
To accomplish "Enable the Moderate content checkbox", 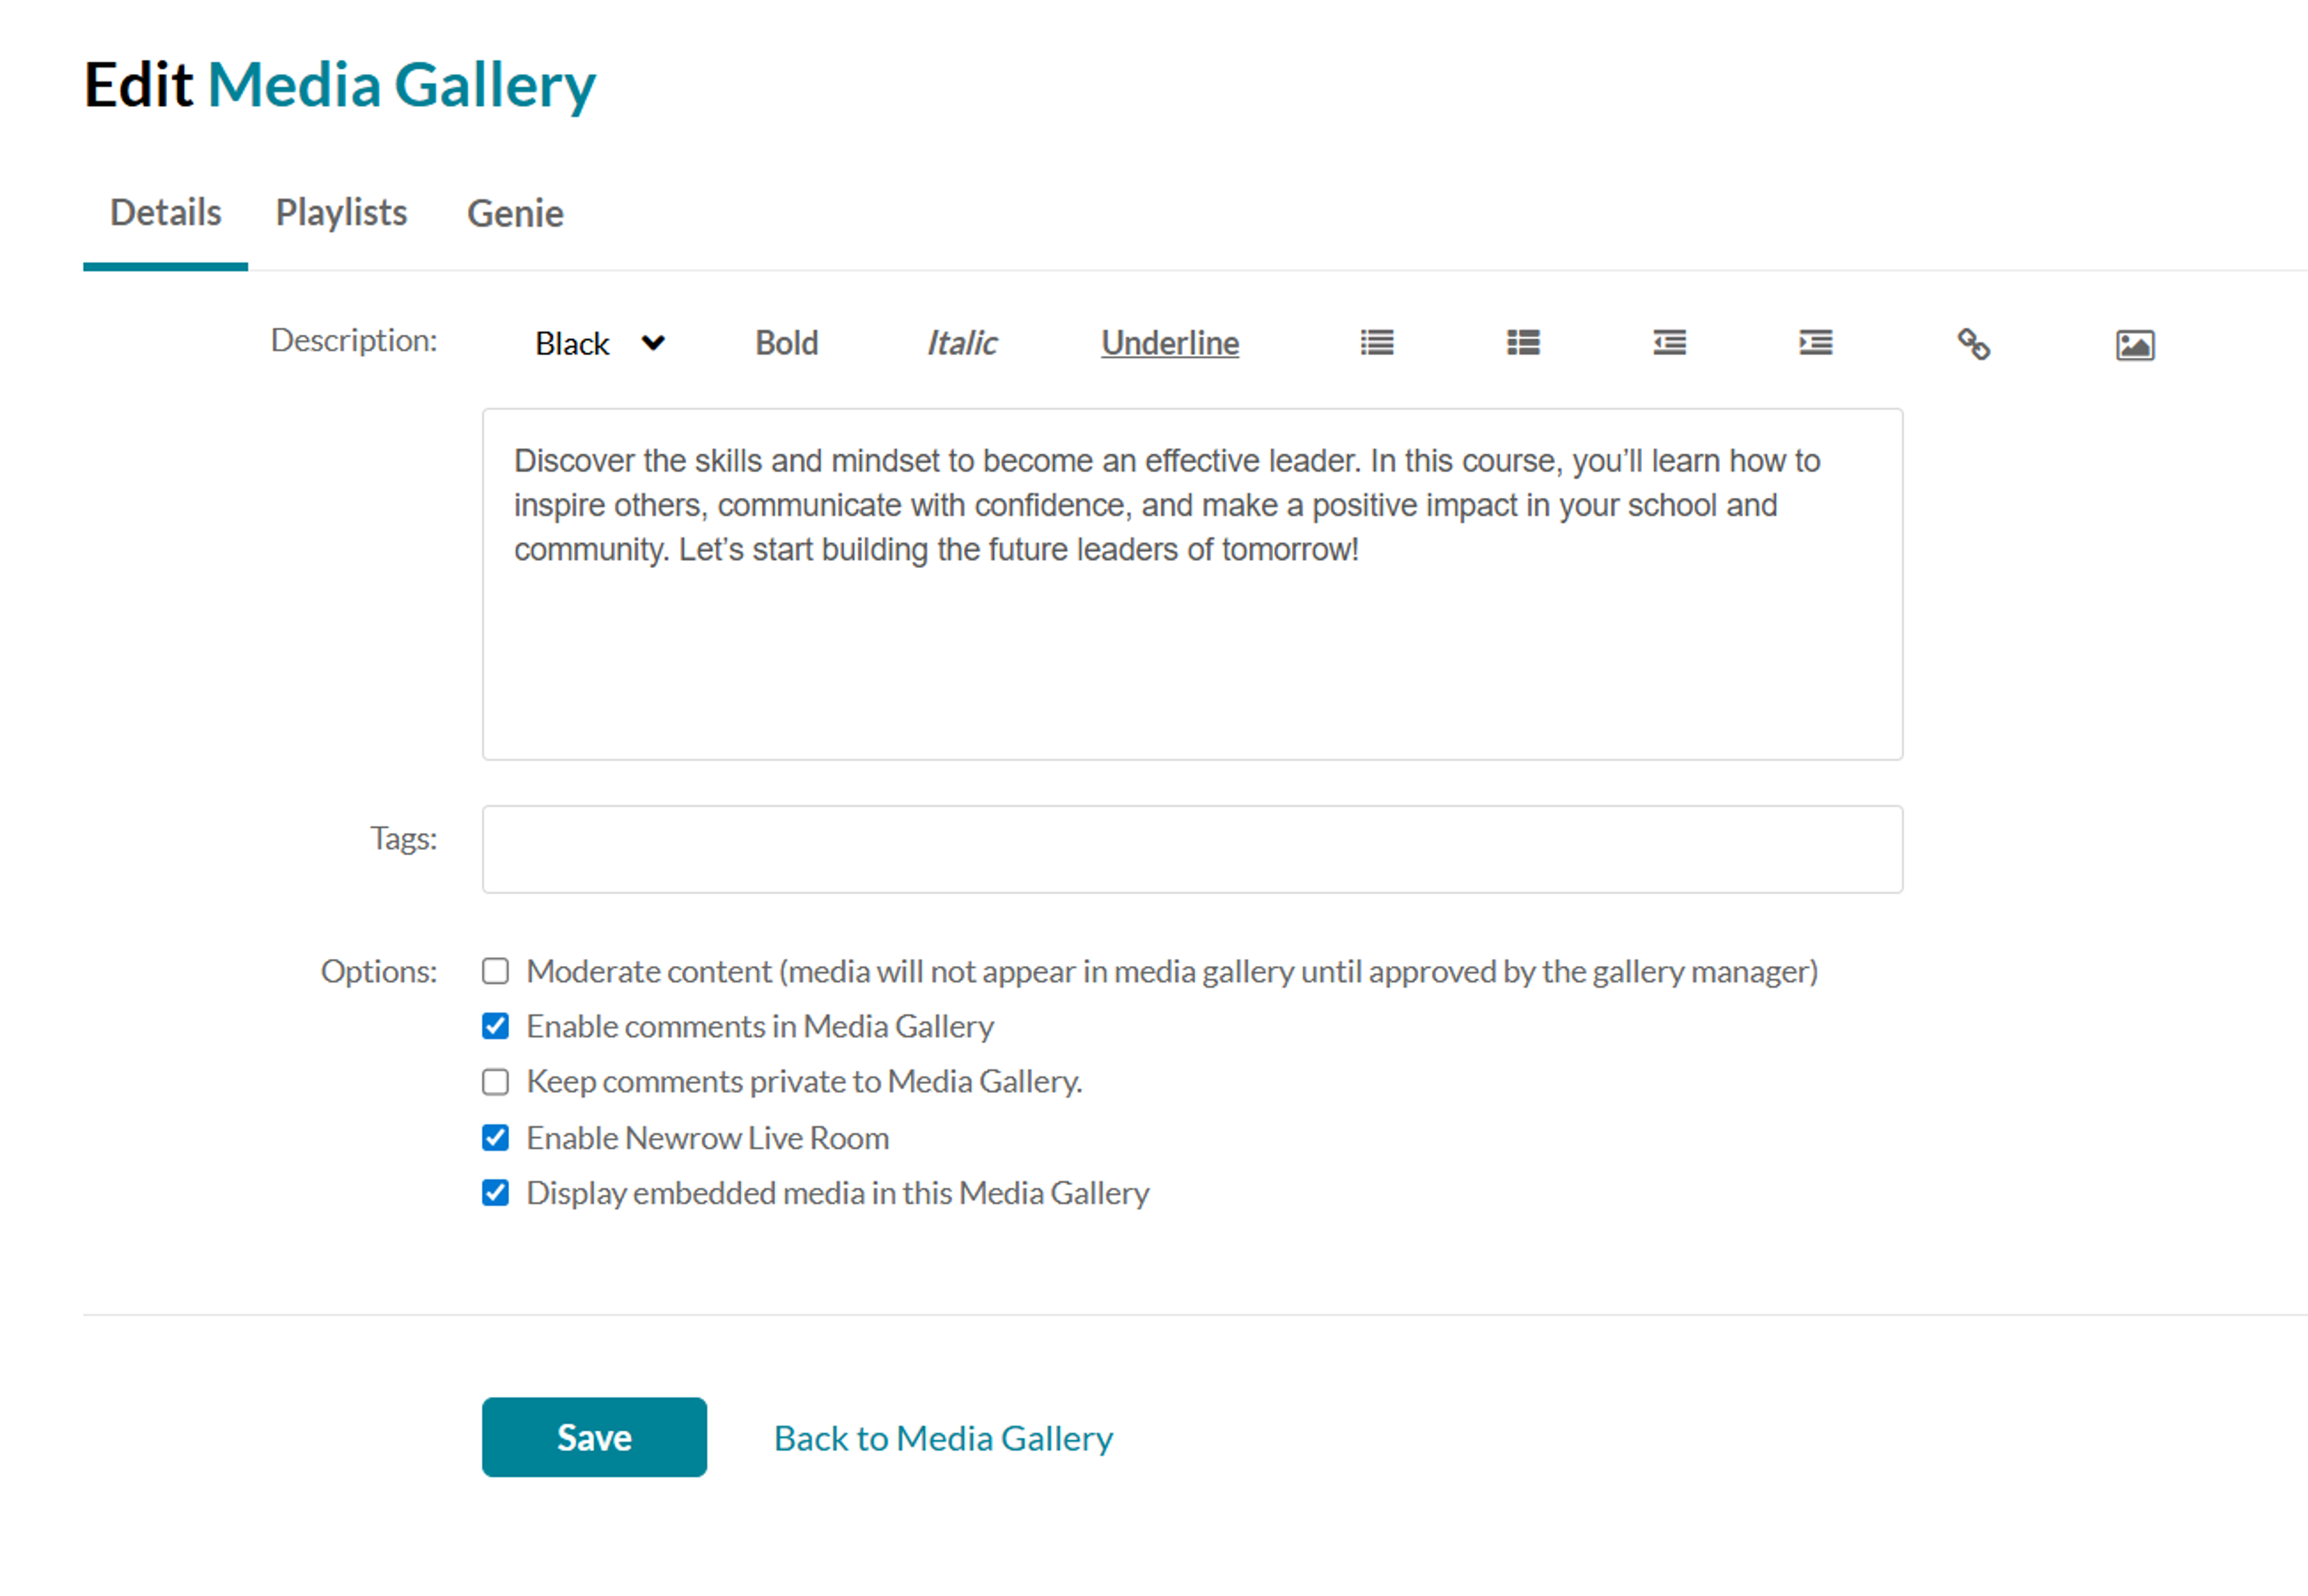I will pyautogui.click(x=496, y=971).
